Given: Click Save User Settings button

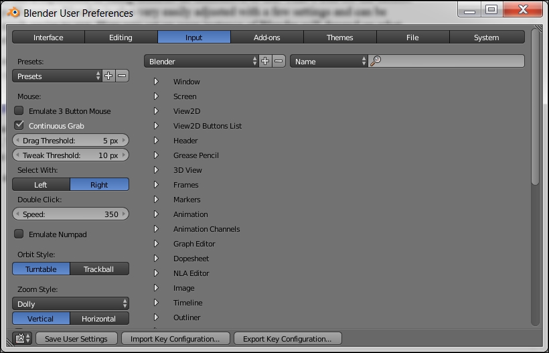Looking at the screenshot, I should point(76,339).
